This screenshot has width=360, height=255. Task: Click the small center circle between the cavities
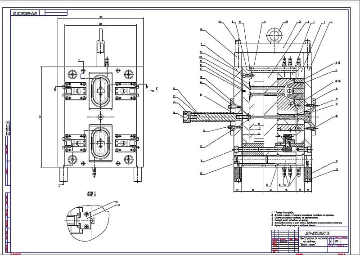(x=100, y=116)
